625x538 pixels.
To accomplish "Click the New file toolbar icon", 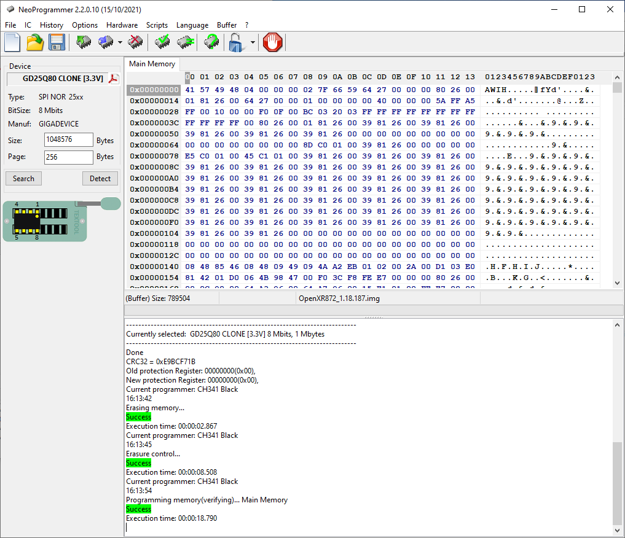I will pyautogui.click(x=13, y=42).
